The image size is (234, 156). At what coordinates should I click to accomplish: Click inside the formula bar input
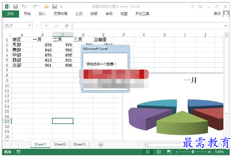click(x=149, y=26)
